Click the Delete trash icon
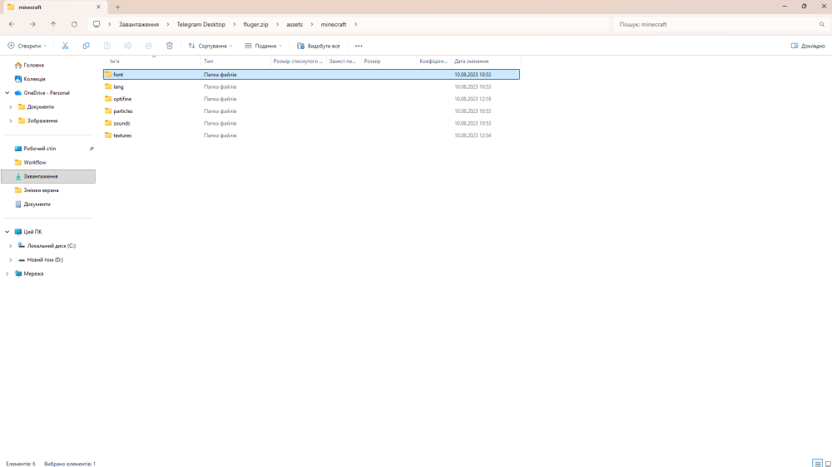The height and width of the screenshot is (467, 832). [x=170, y=46]
